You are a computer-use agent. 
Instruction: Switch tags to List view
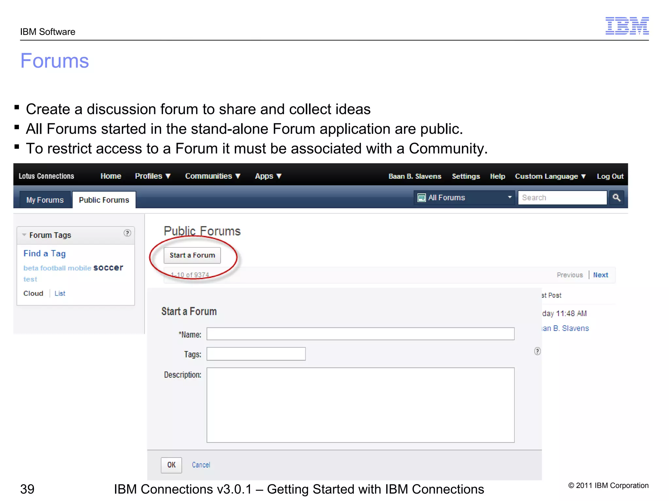coord(60,293)
